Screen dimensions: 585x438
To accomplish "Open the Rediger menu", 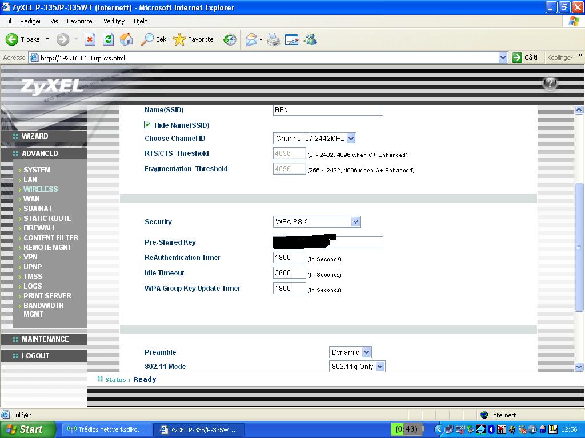I will click(x=31, y=21).
